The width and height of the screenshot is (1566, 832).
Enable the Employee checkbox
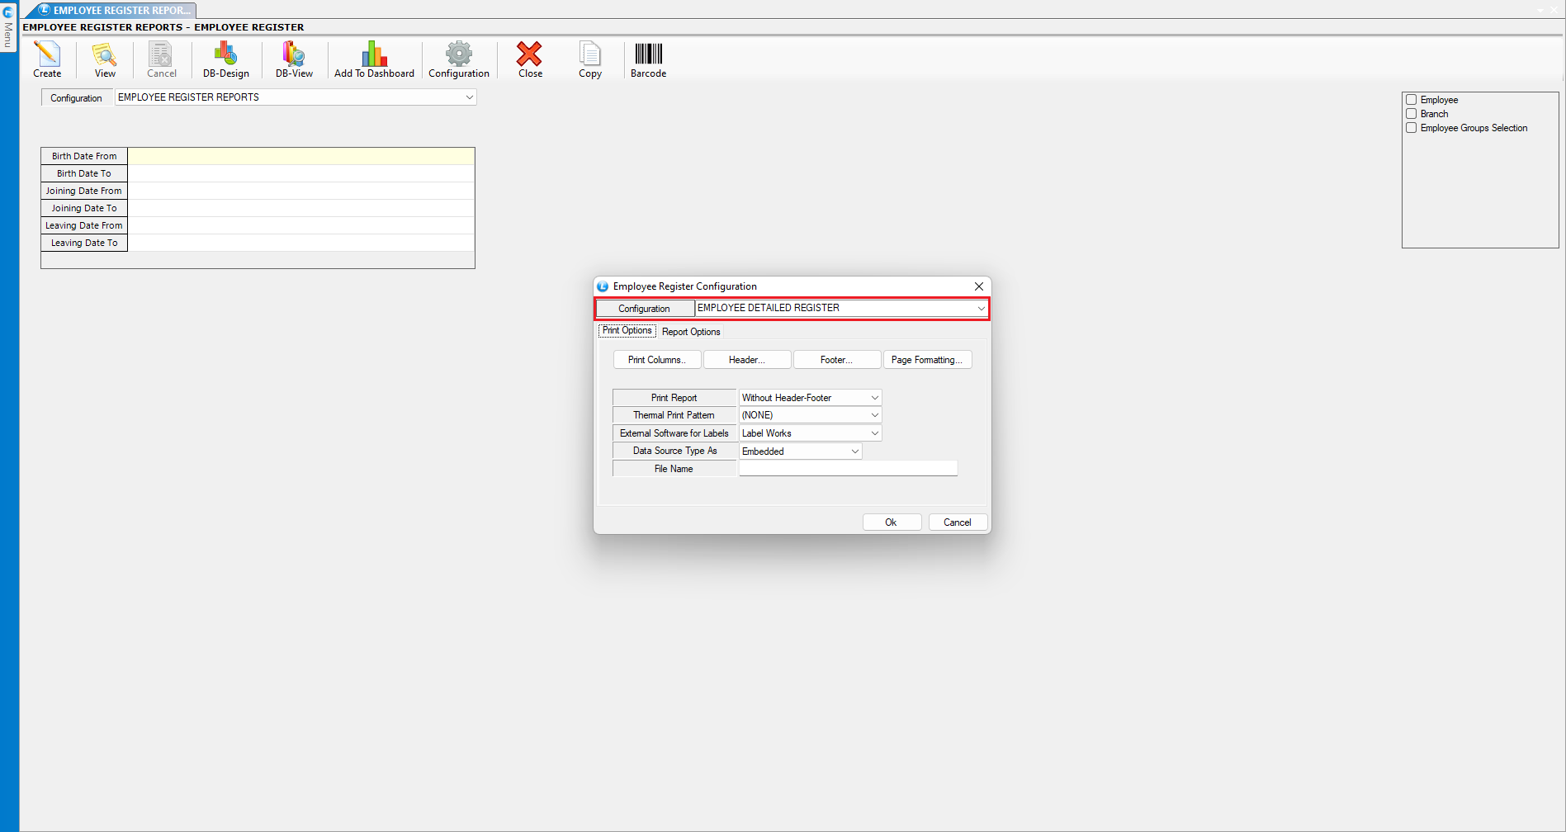(1412, 100)
